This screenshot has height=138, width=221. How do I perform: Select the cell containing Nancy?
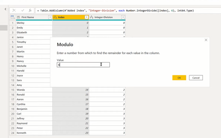click(x=33, y=61)
